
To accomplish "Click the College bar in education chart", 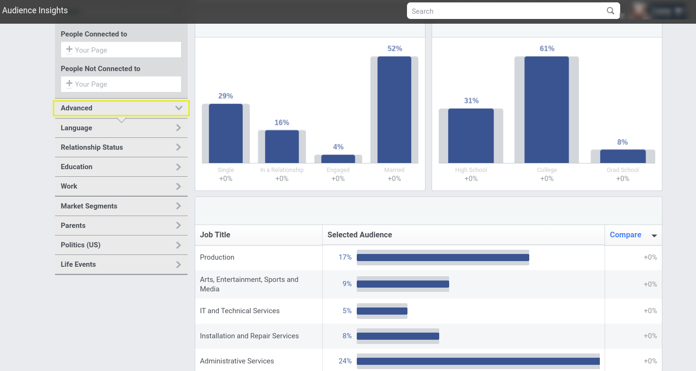I will click(547, 110).
